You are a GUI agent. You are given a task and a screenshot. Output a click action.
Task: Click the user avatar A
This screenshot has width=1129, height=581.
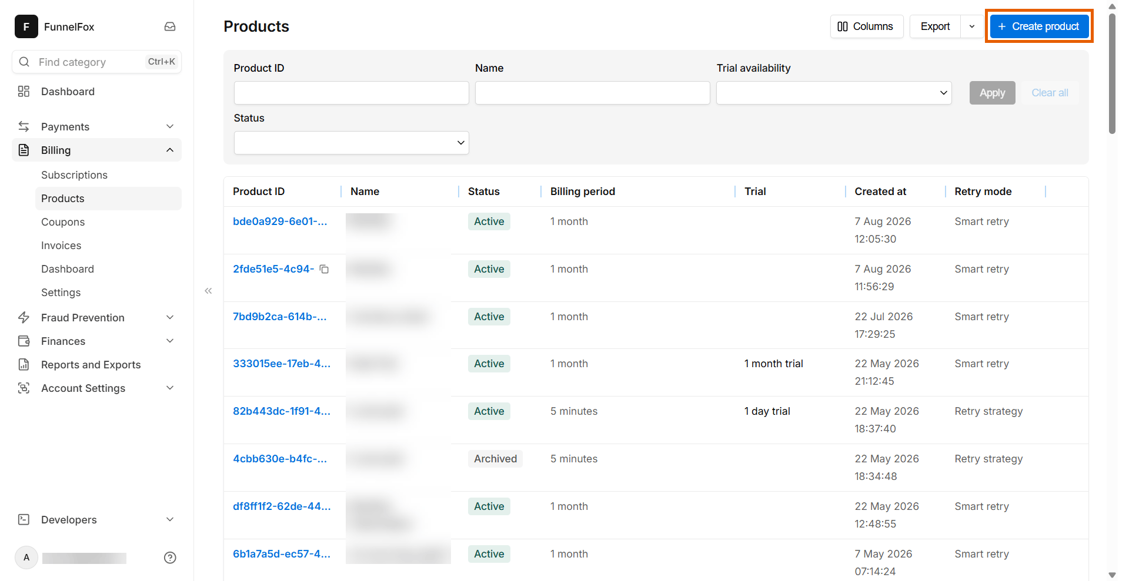pyautogui.click(x=26, y=558)
